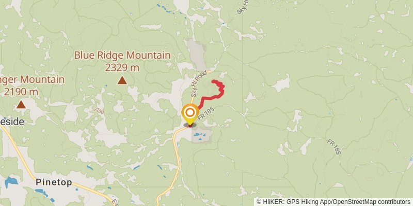Click the Blue Ridge Mountain label

click(x=122, y=55)
